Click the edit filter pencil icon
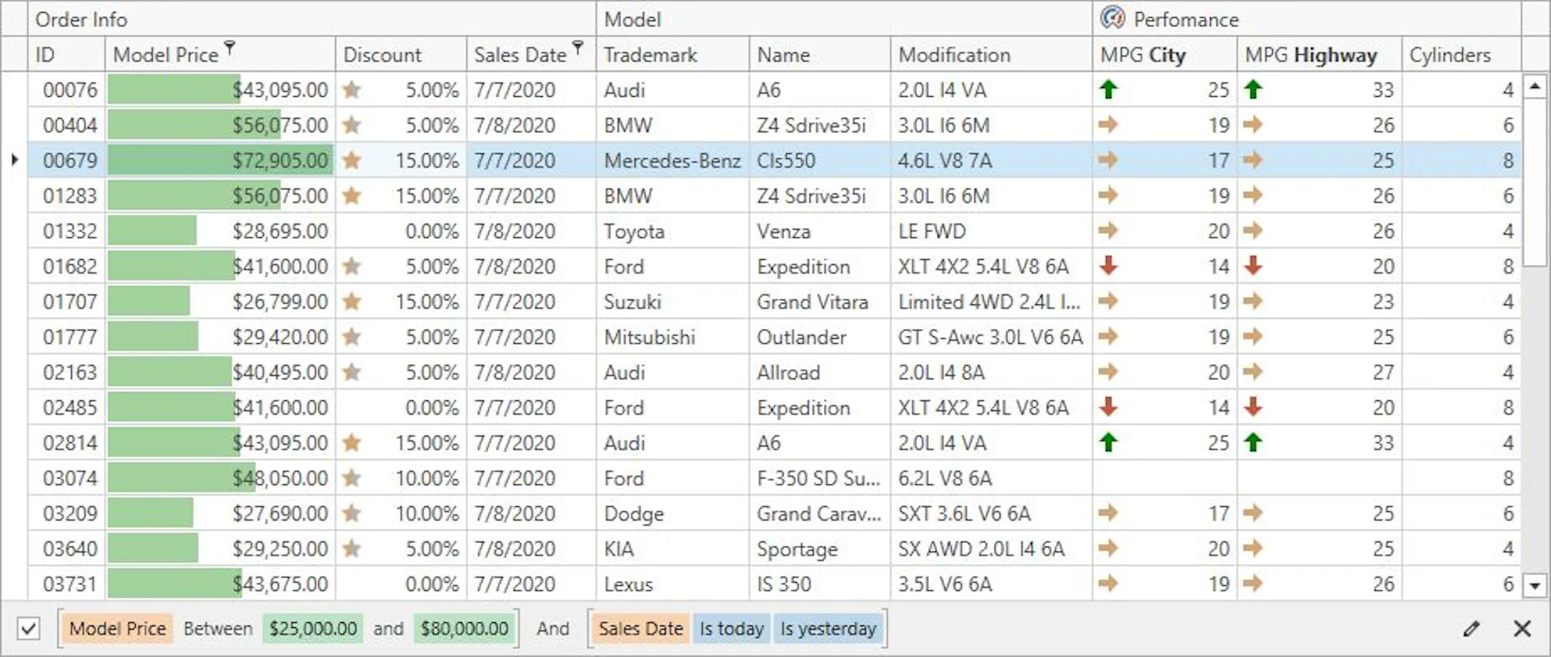 1471,629
